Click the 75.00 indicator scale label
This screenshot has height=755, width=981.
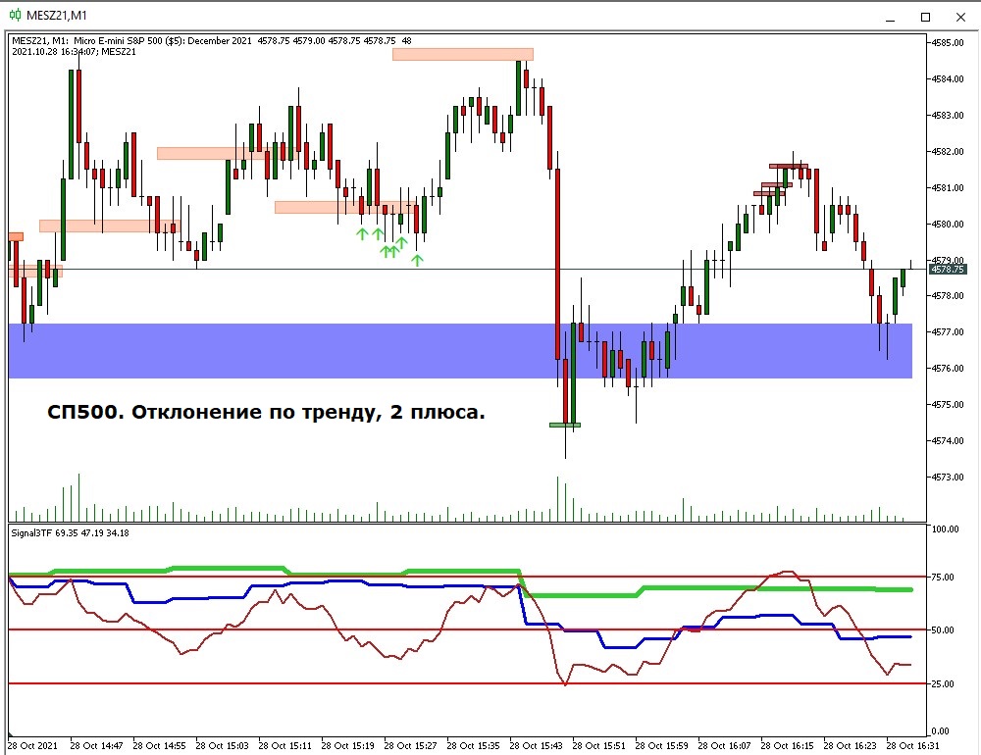943,577
